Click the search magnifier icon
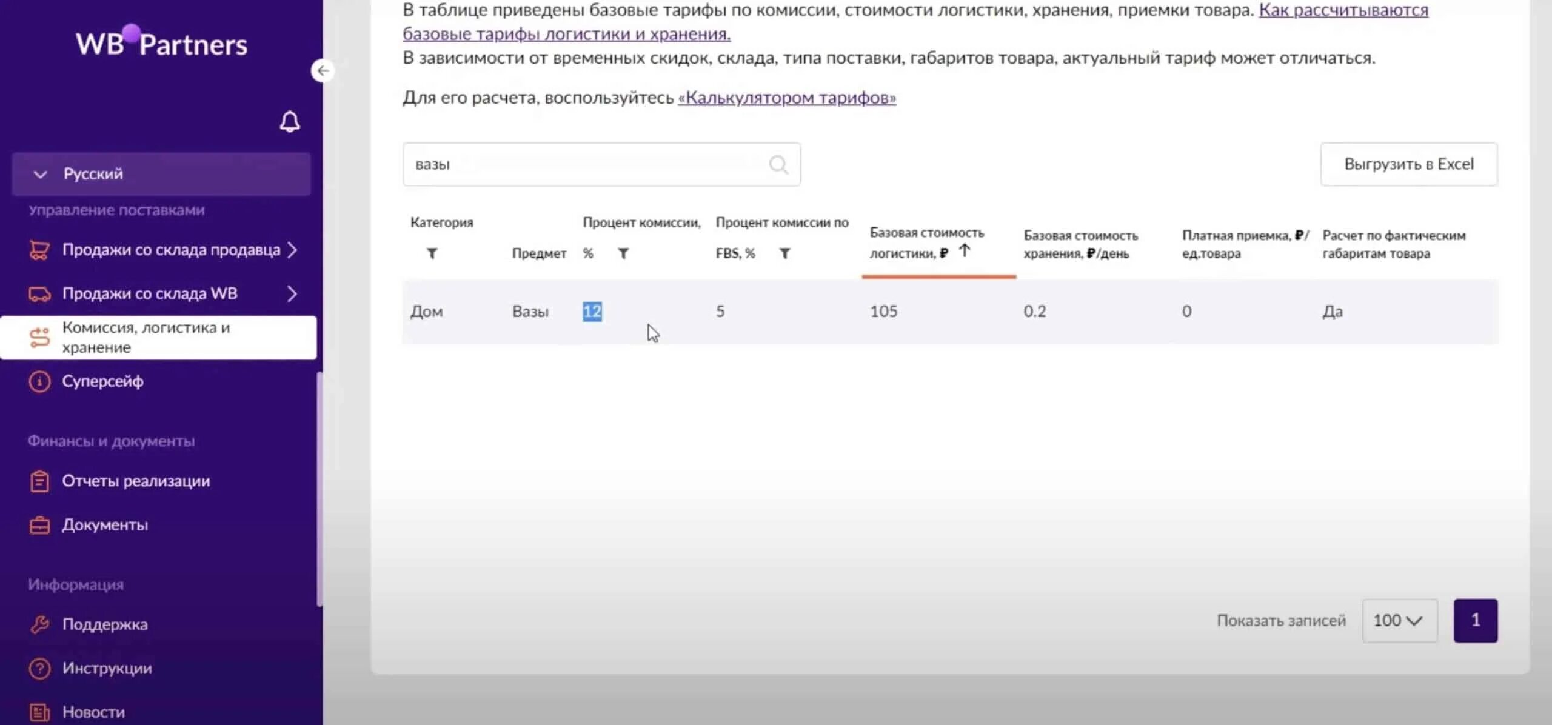This screenshot has width=1552, height=725. coord(778,164)
